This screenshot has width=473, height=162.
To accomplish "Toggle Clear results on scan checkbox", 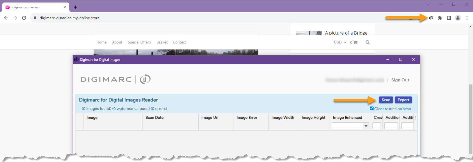I will coord(372,108).
